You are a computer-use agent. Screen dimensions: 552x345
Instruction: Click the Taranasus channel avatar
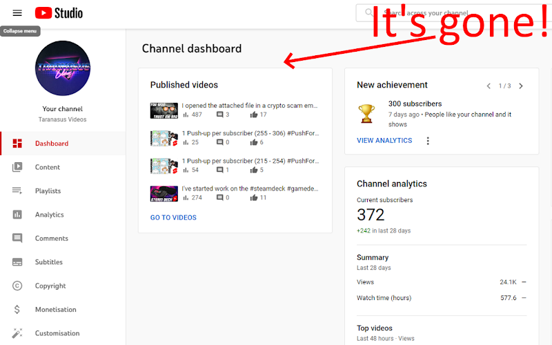click(x=63, y=68)
